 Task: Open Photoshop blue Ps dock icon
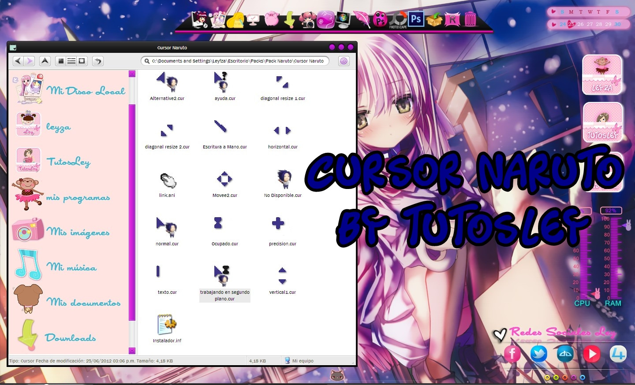(416, 19)
